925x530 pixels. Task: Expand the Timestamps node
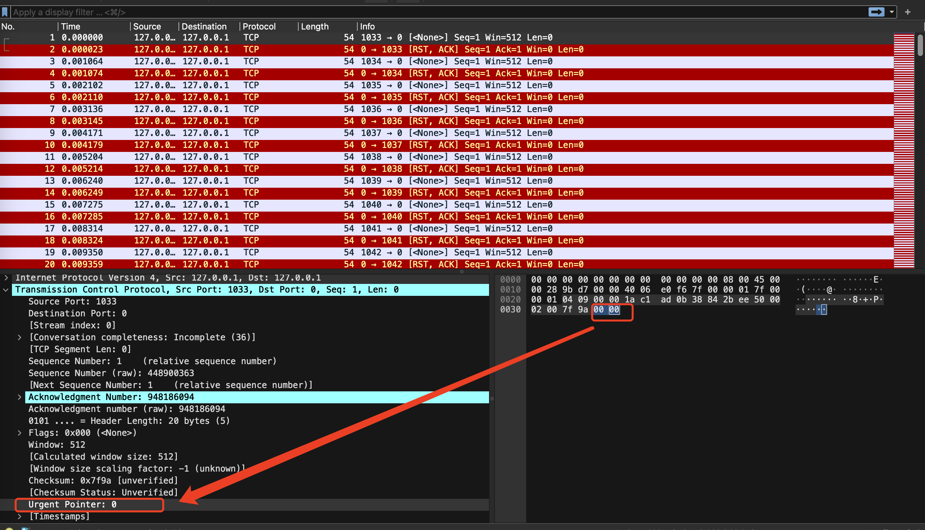tap(19, 516)
